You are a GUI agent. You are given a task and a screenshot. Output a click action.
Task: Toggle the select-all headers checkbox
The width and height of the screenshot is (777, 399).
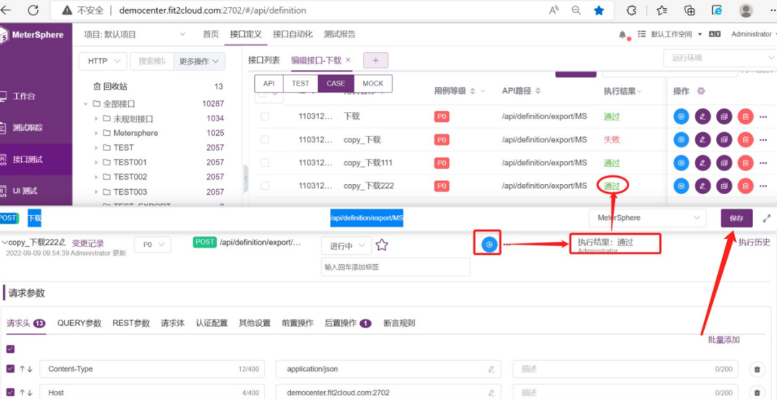click(x=10, y=349)
